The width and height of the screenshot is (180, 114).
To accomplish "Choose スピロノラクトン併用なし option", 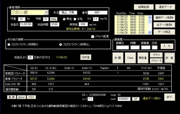I will (61, 44).
